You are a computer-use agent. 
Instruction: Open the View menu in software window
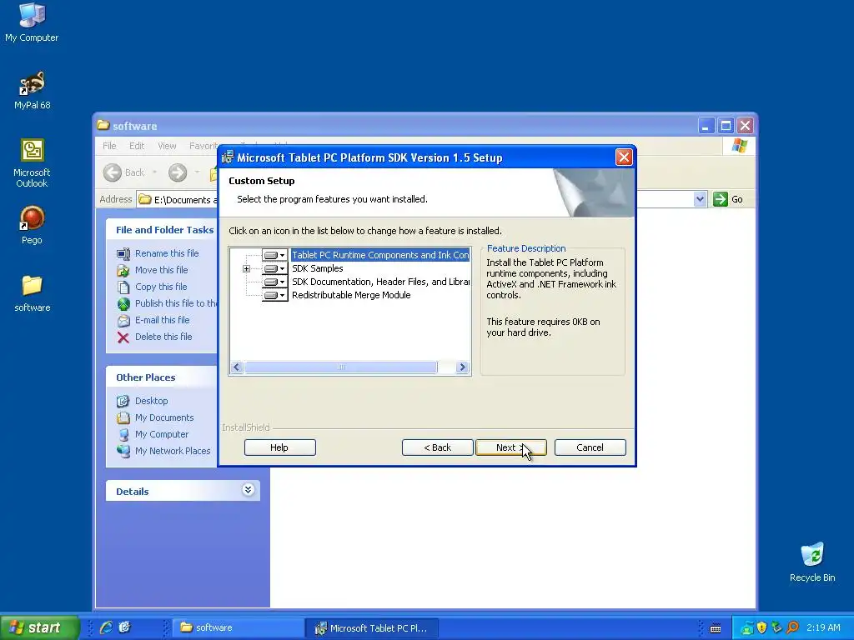[167, 146]
